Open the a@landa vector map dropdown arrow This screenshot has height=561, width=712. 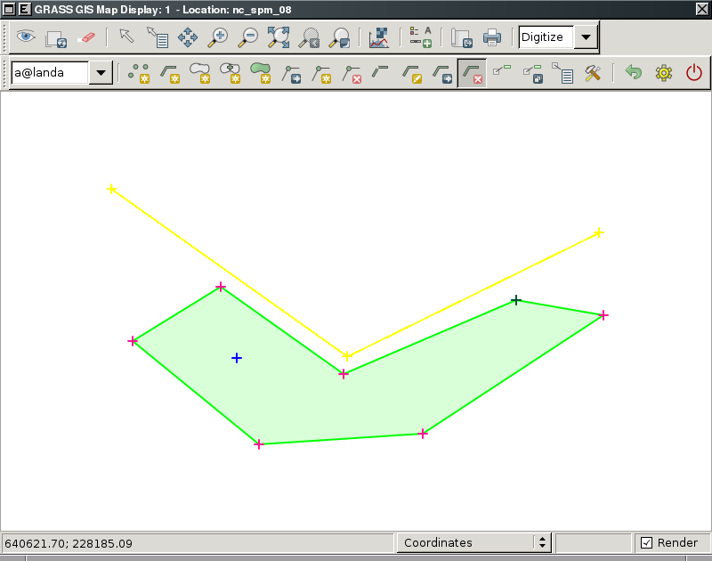click(x=101, y=73)
